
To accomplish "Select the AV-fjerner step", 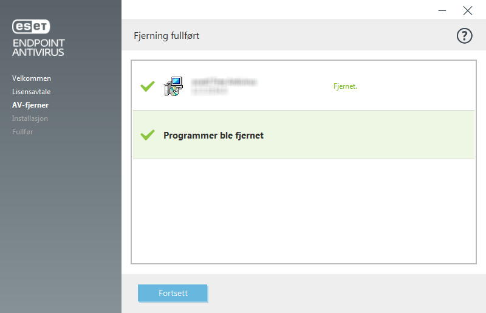I will 30,105.
